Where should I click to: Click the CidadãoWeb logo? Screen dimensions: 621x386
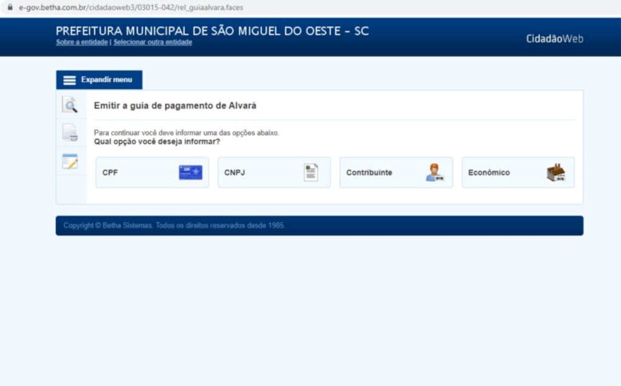click(x=554, y=38)
